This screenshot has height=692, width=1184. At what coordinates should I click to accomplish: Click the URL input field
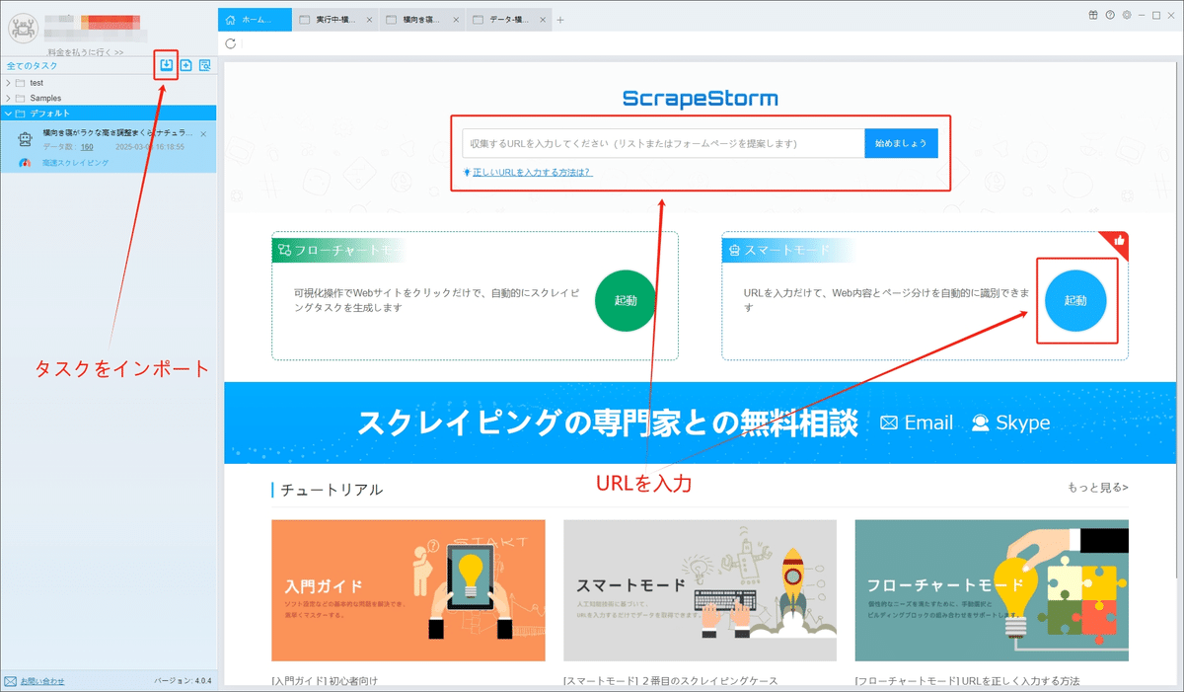coord(661,142)
